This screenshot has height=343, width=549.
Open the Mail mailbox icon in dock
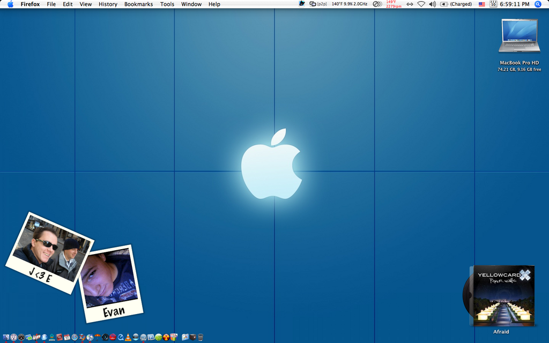(x=36, y=338)
